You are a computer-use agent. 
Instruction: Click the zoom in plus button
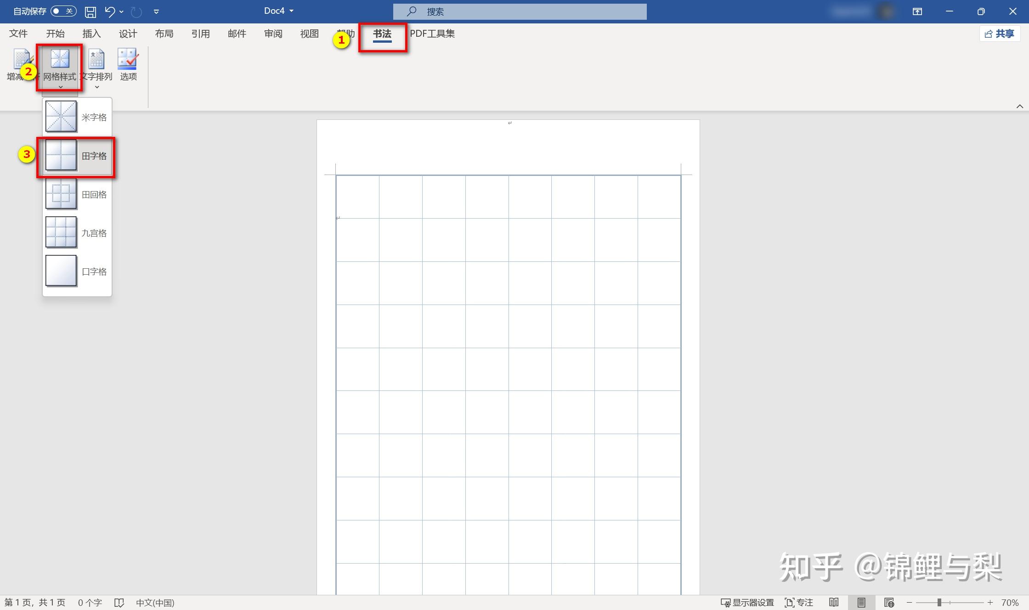(990, 603)
